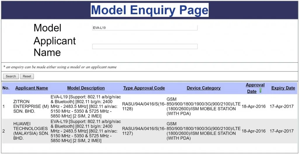299x154 pixels.
Task: Click row 1 model description text
Action: point(86,106)
